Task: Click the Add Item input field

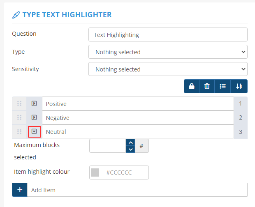Action: [137, 190]
